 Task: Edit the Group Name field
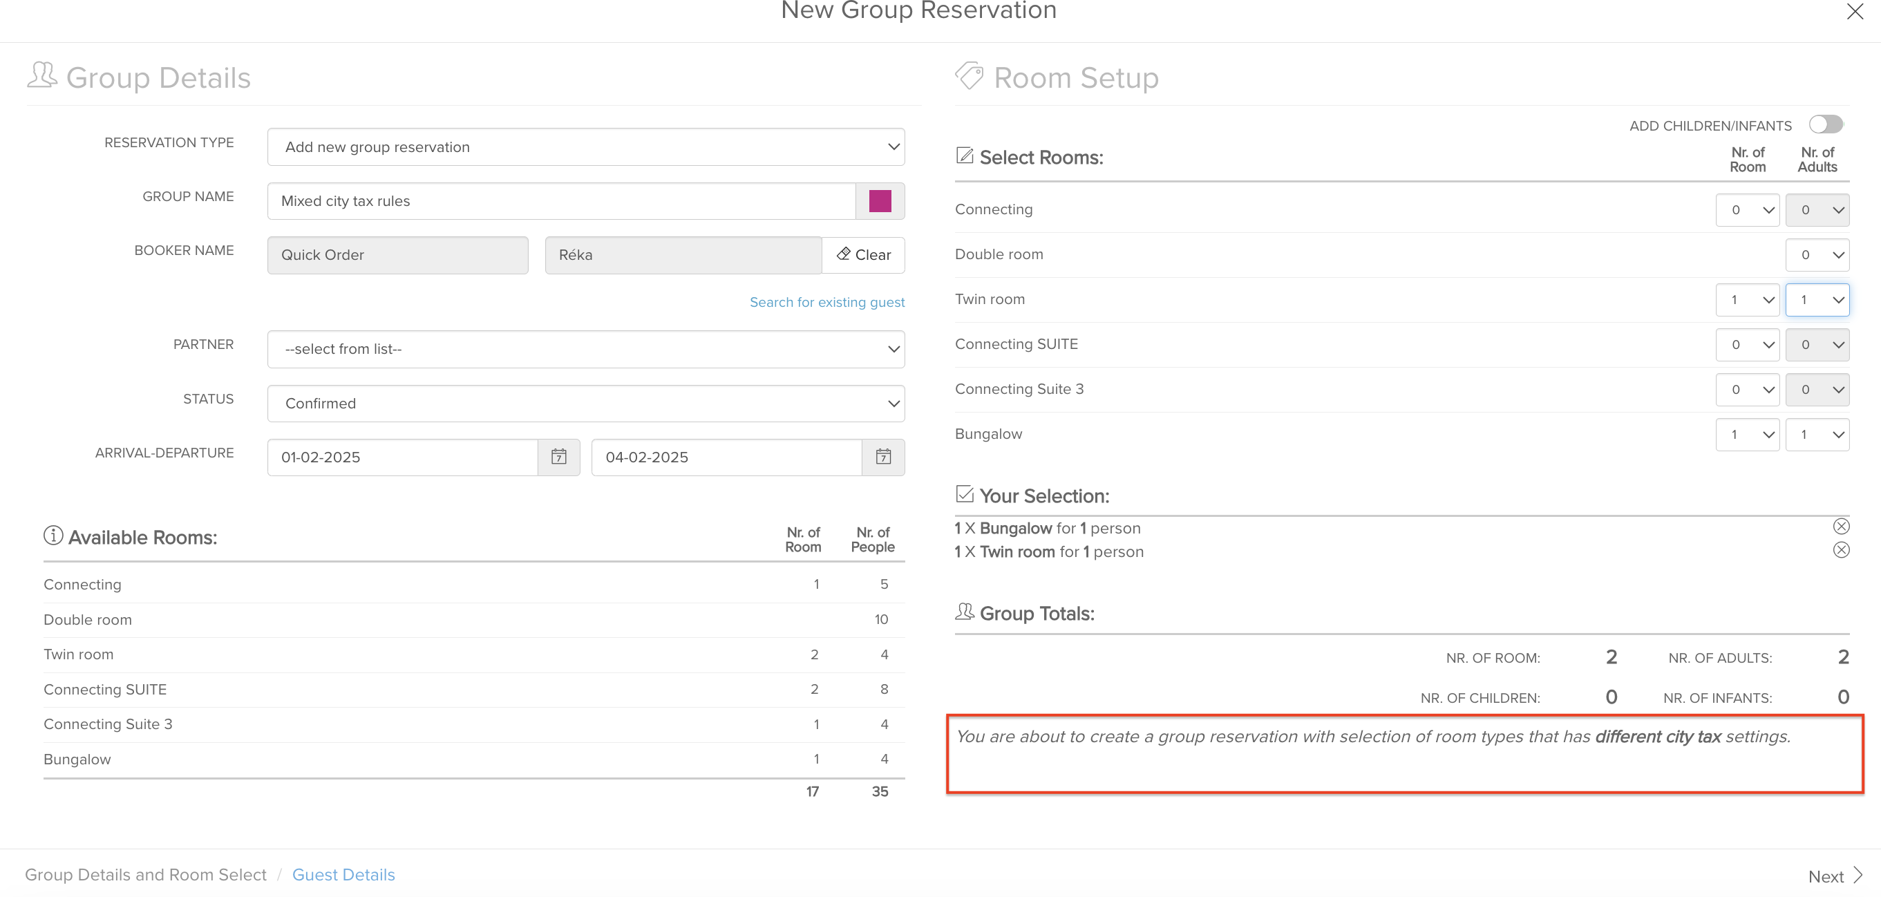pyautogui.click(x=561, y=201)
